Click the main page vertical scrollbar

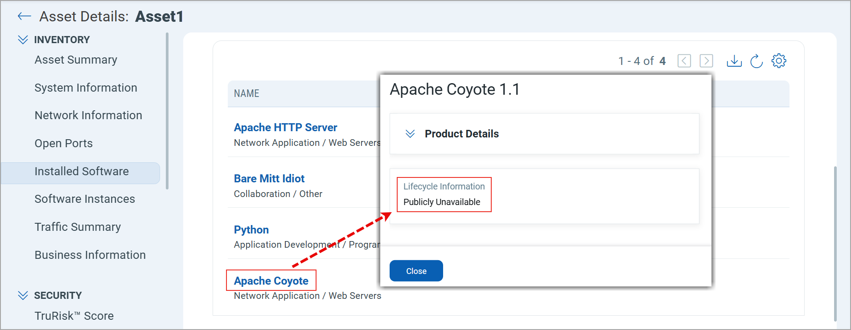click(x=835, y=244)
